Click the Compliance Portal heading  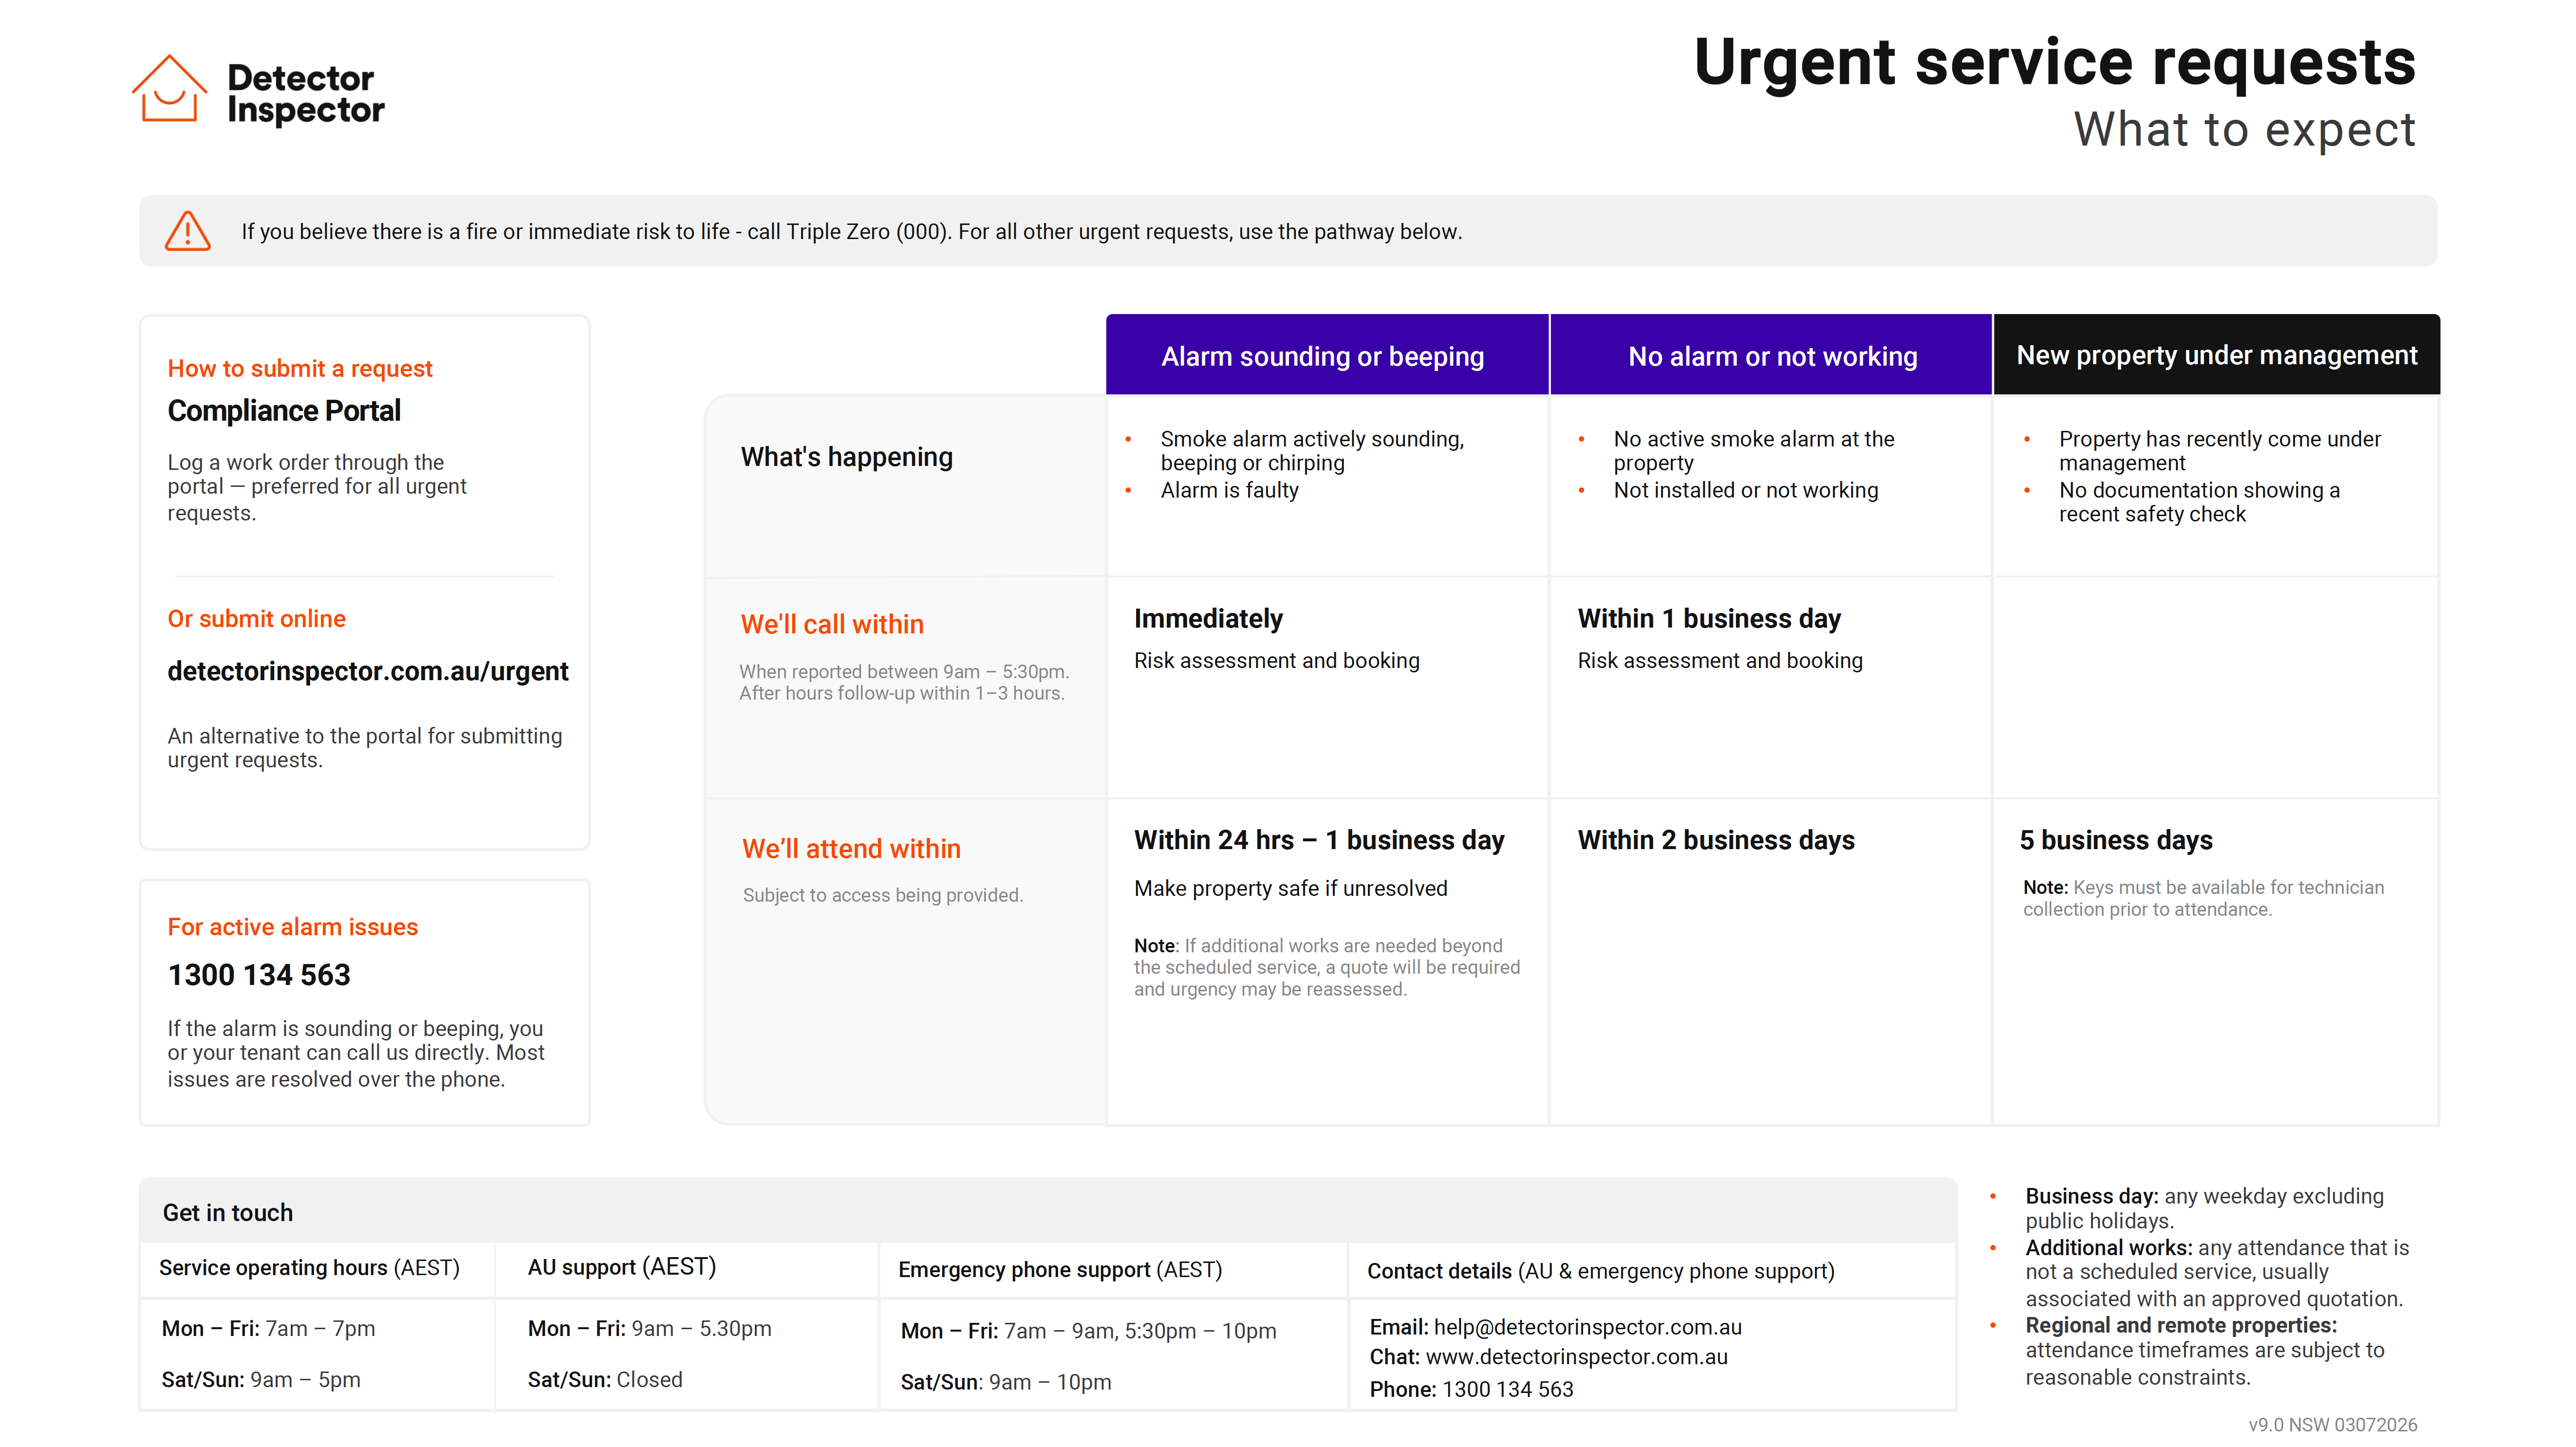[x=284, y=411]
